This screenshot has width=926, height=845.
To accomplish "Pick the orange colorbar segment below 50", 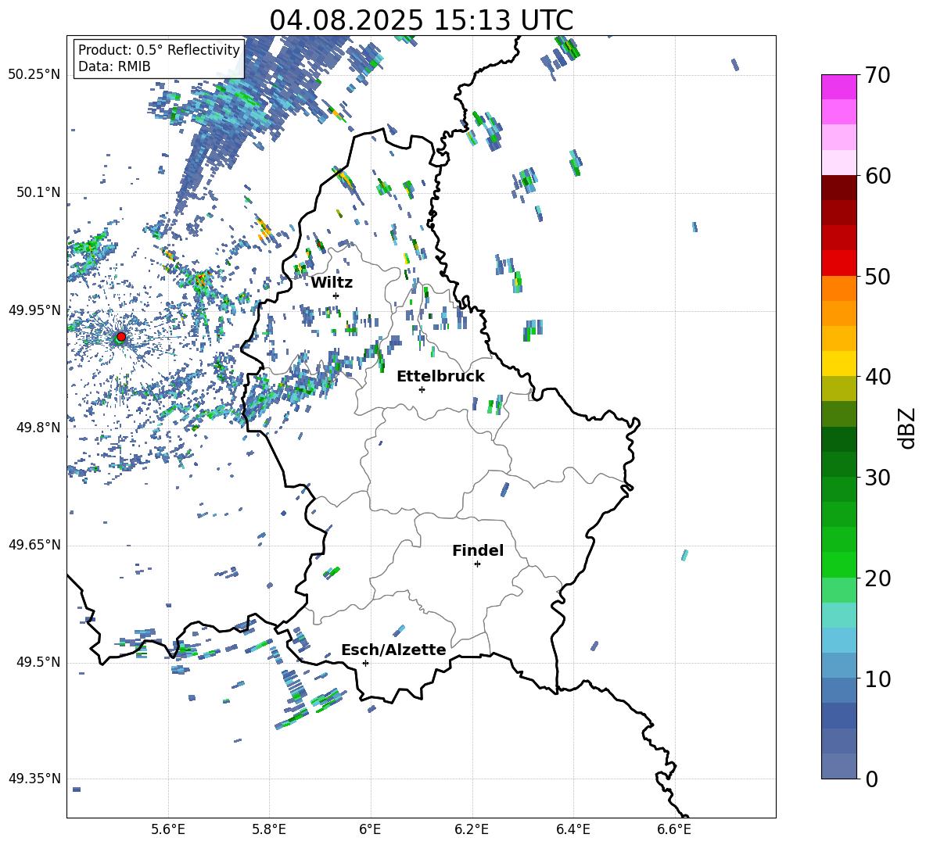I will [x=839, y=288].
